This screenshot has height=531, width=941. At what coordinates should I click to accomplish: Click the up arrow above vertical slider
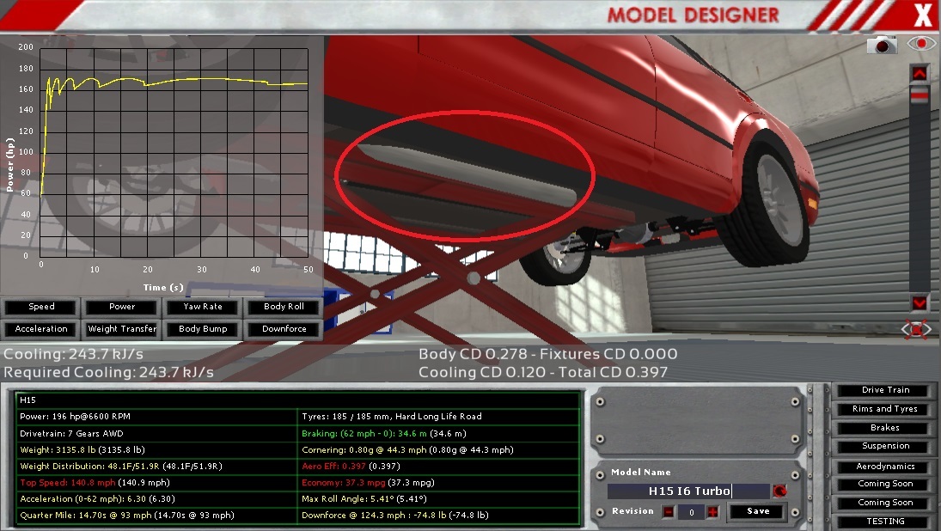pyautogui.click(x=919, y=73)
